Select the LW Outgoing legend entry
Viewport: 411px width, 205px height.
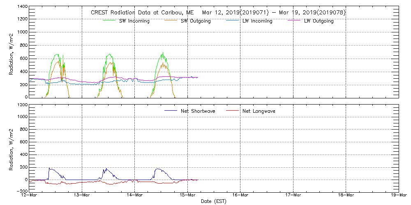tap(319, 21)
